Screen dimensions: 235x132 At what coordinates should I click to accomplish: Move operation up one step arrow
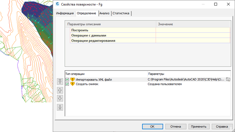60,90
